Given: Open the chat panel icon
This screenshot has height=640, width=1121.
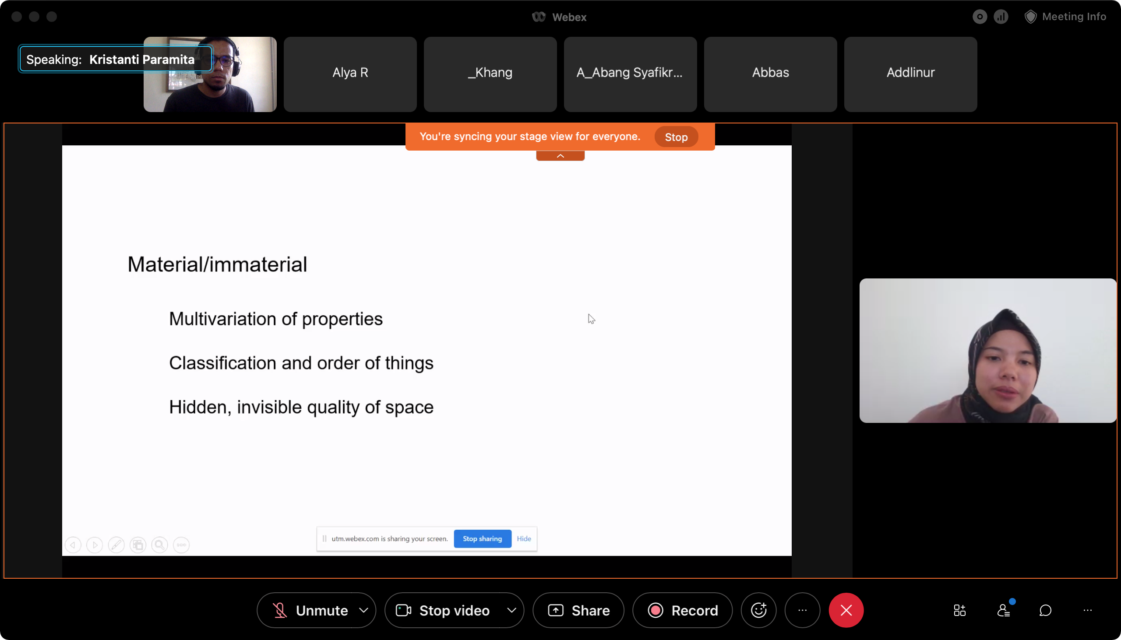Looking at the screenshot, I should [1045, 610].
